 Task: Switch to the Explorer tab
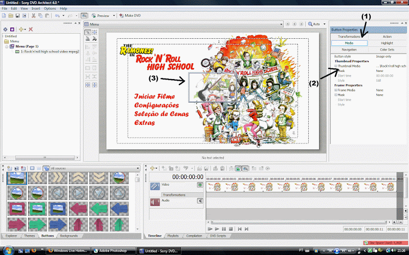(x=11, y=236)
